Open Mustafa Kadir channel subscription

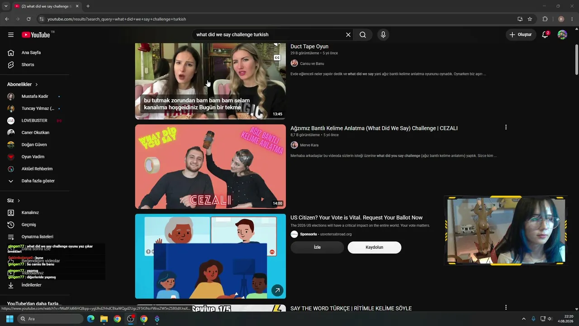(35, 96)
